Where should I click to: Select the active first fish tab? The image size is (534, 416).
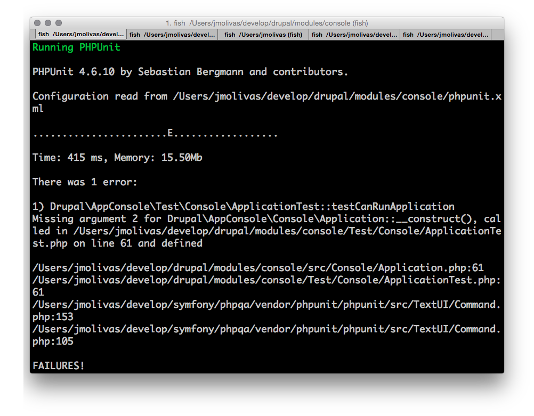80,35
